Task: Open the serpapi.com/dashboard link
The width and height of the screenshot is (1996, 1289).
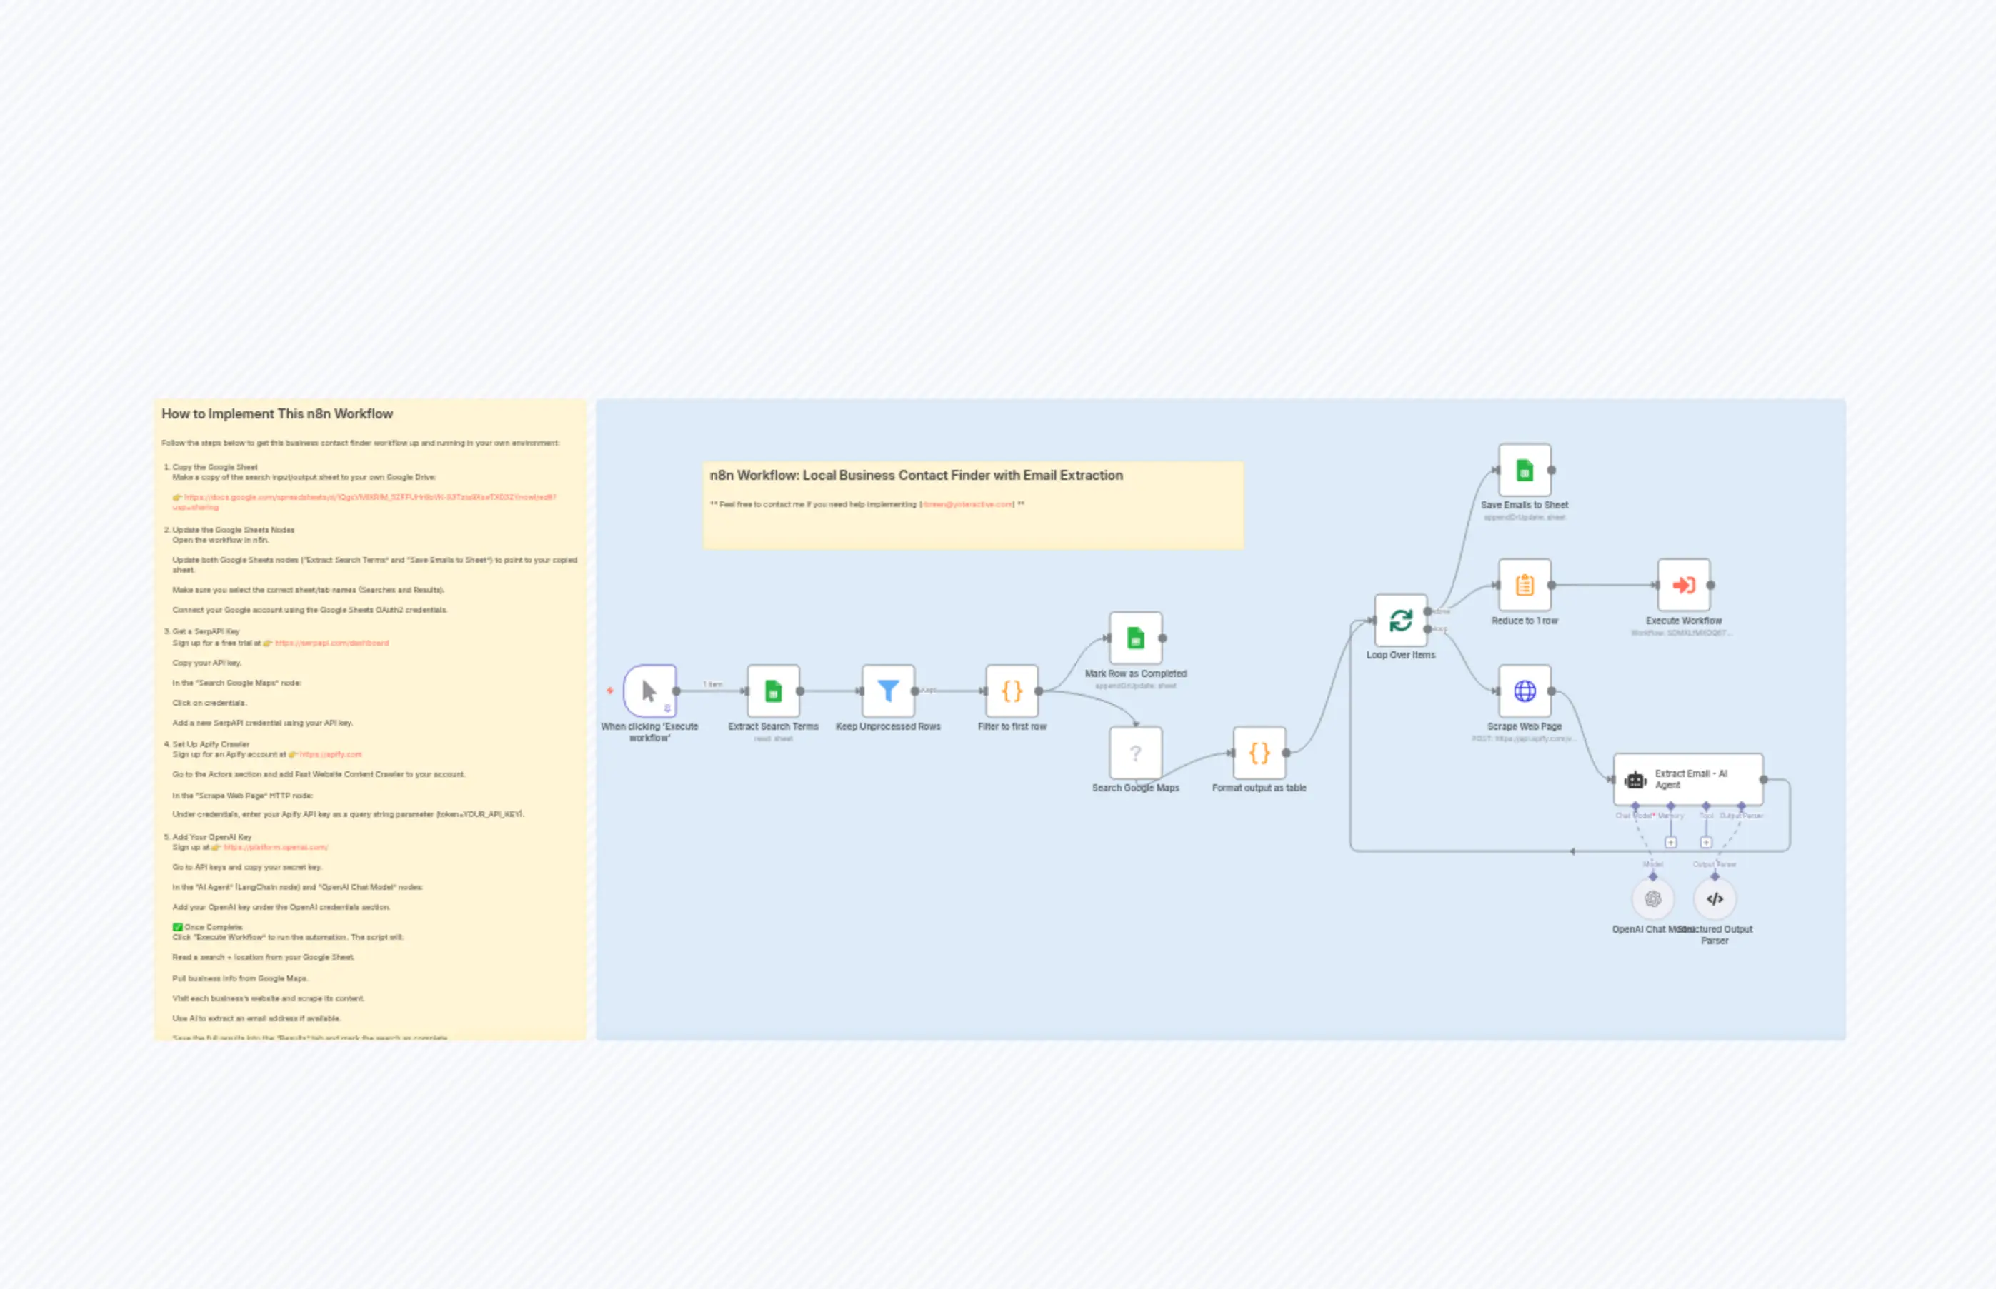Action: 331,643
